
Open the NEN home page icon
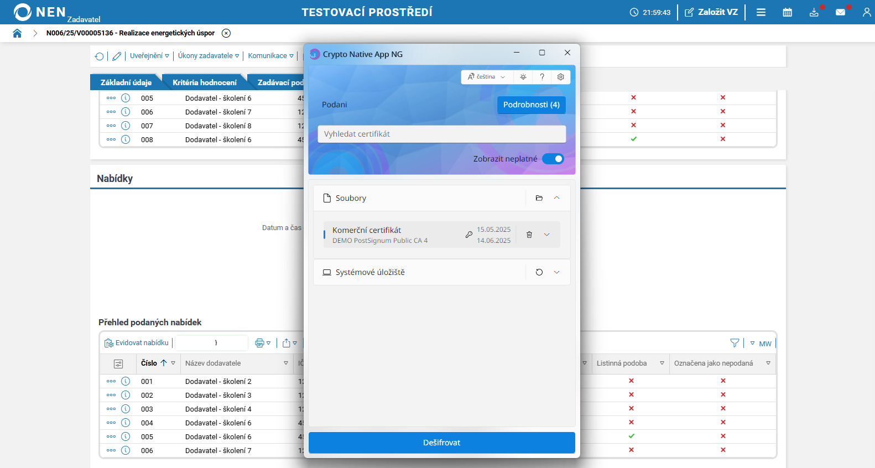pos(17,33)
